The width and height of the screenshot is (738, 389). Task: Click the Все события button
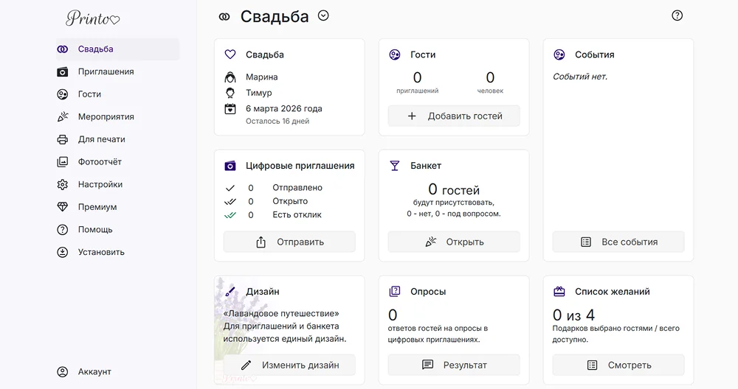coord(618,242)
